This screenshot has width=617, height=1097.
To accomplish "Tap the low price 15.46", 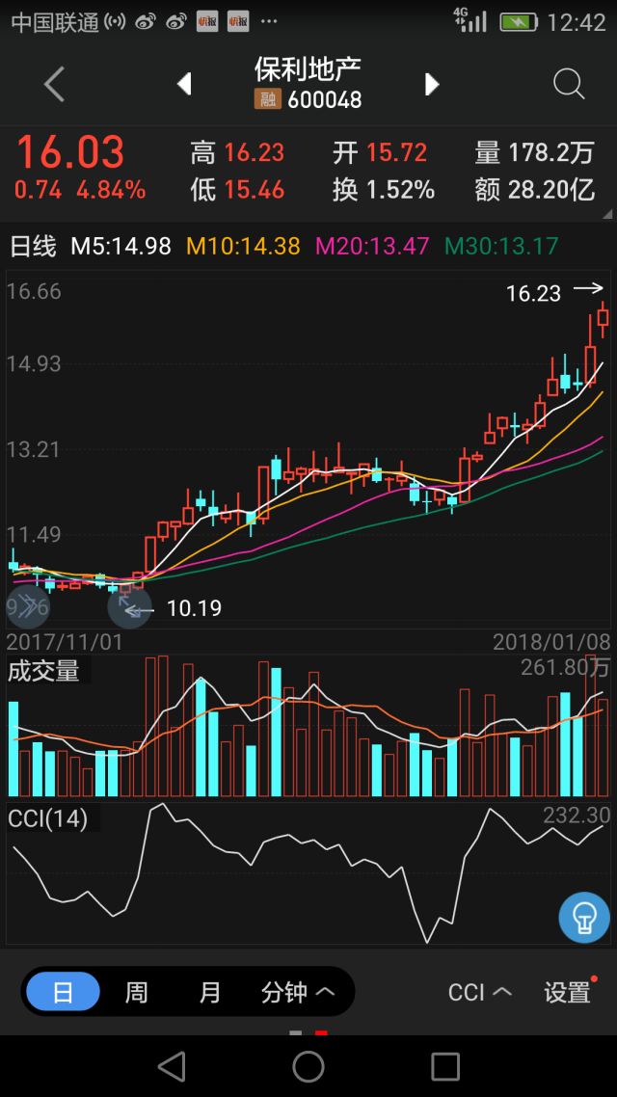I will 255,190.
